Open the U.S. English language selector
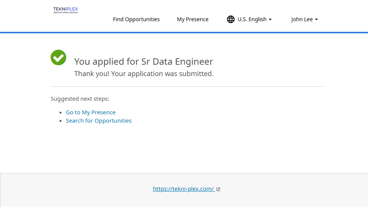The height and width of the screenshot is (215, 368). point(252,19)
